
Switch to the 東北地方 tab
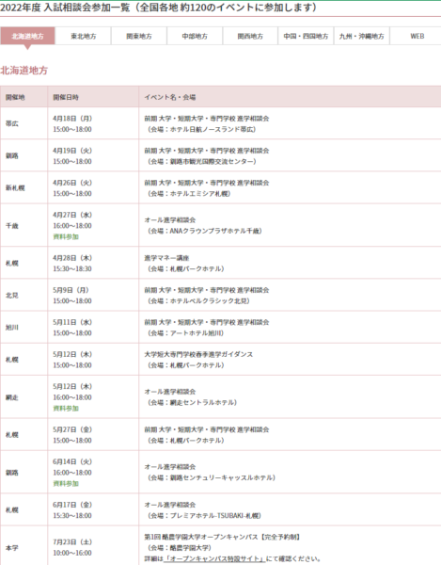pos(84,36)
